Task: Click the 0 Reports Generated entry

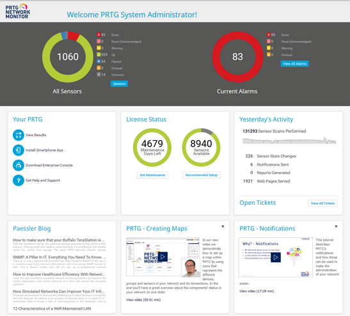Action: pyautogui.click(x=270, y=173)
